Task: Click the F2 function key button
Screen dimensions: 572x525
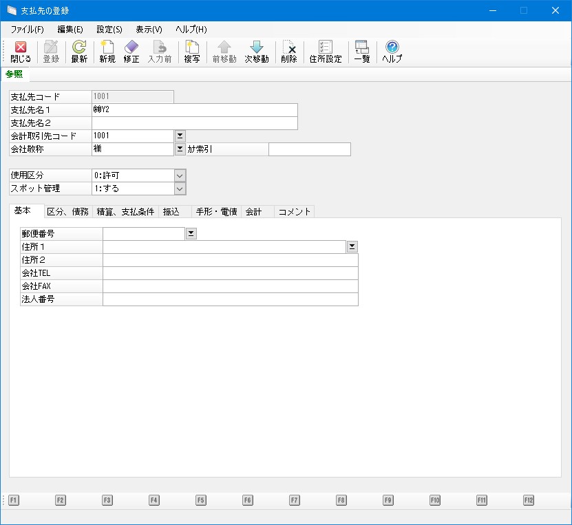Action: (60, 500)
